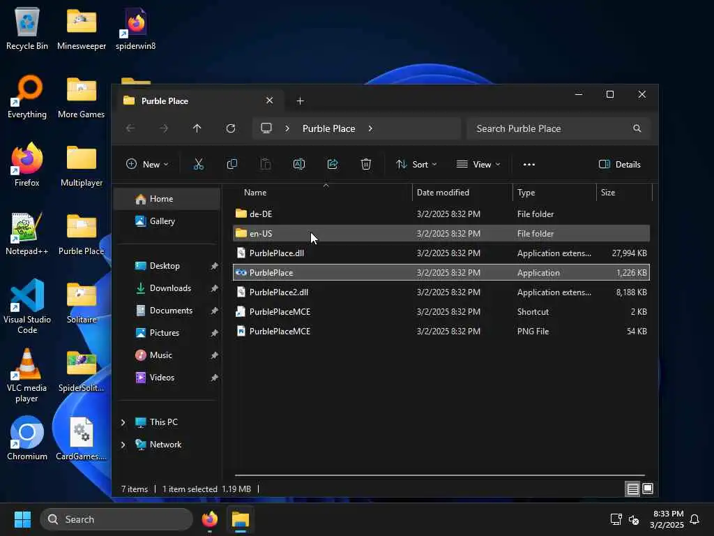This screenshot has height=536, width=714.
Task: Close the Purble Place tab
Action: (270, 100)
